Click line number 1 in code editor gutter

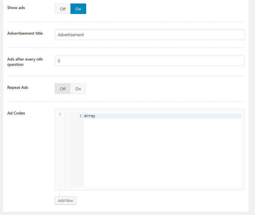coord(80,116)
